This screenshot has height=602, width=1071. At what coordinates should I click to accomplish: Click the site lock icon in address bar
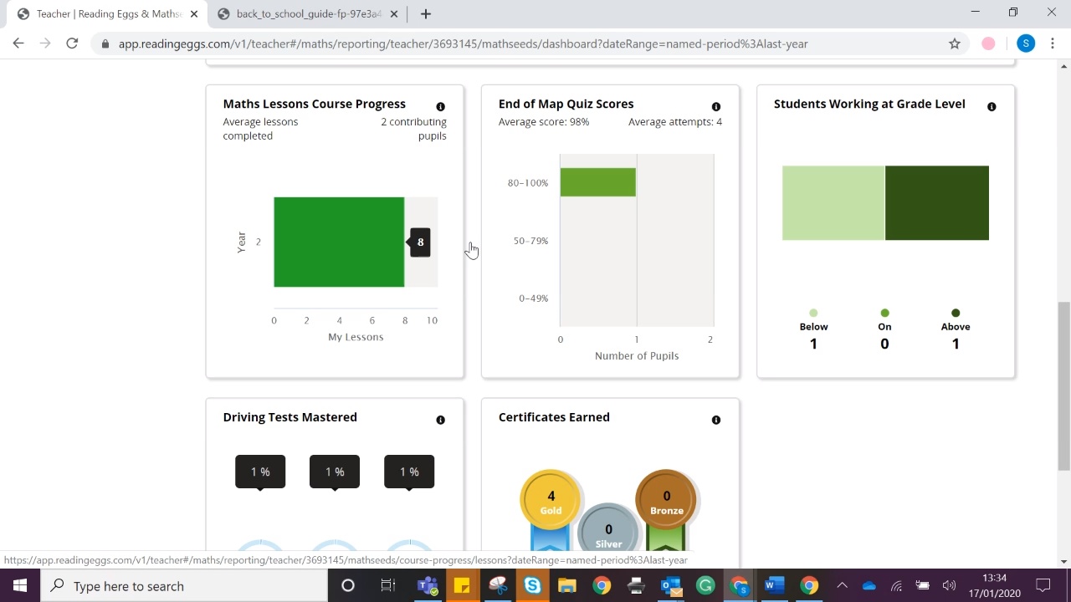[x=105, y=43]
